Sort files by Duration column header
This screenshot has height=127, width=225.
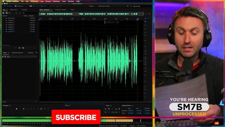pos(31,16)
